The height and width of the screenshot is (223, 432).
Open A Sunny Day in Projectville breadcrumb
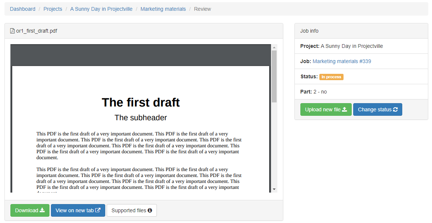click(x=101, y=9)
